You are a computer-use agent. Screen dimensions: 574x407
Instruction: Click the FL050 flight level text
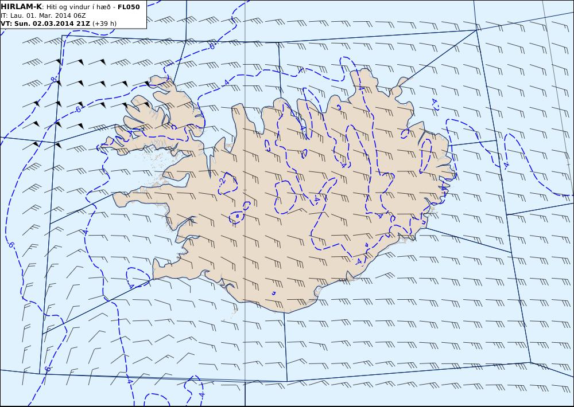(x=129, y=7)
